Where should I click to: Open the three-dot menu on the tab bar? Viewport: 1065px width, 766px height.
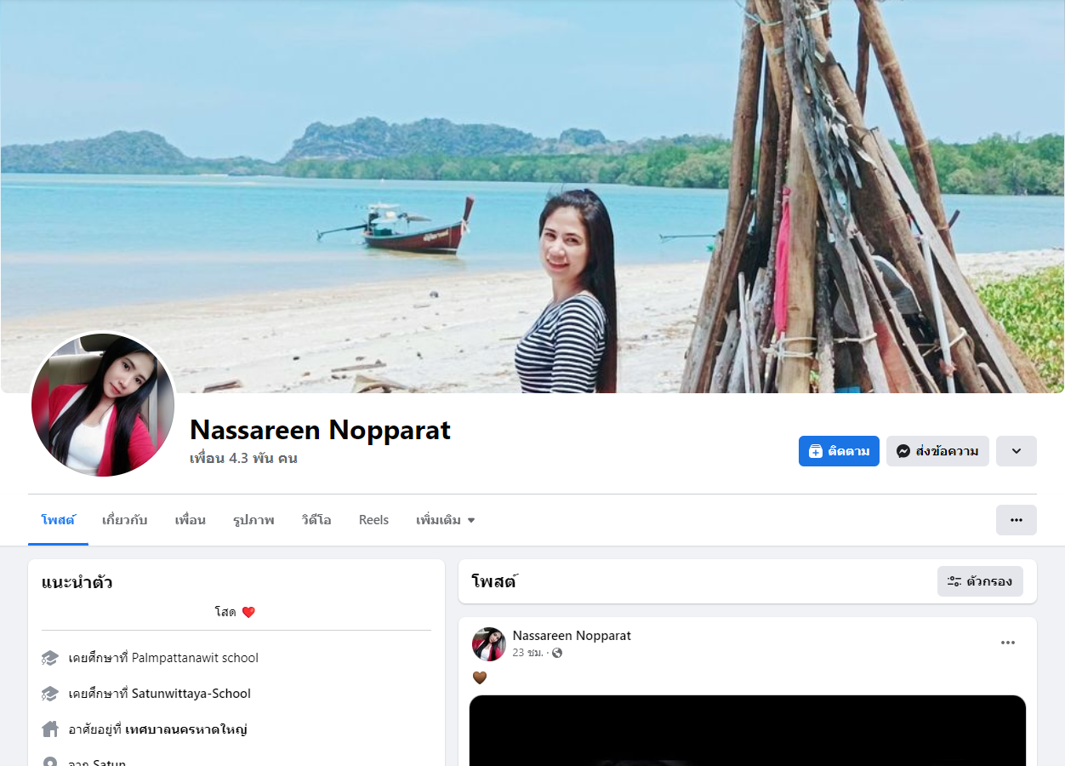(1017, 520)
